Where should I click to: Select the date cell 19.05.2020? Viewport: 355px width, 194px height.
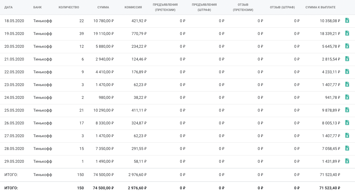click(14, 34)
